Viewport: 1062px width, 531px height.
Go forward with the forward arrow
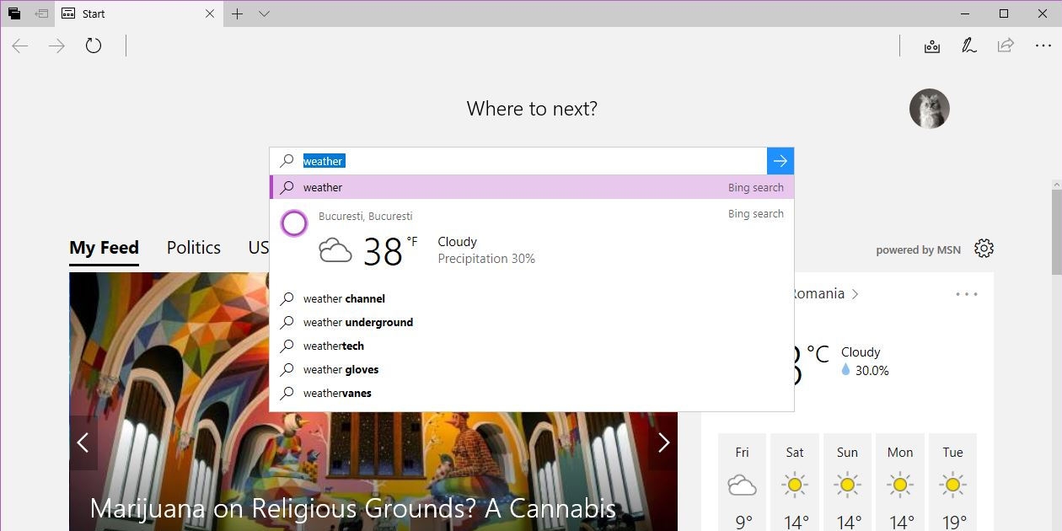click(56, 46)
